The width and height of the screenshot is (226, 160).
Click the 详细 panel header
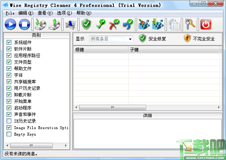click(x=148, y=116)
